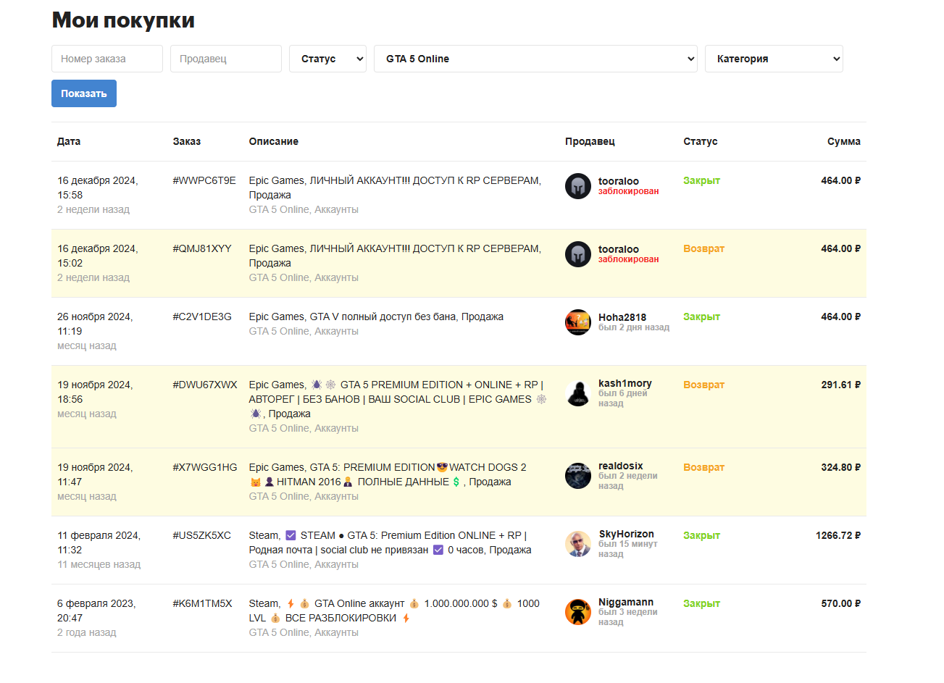944x683 pixels.
Task: Click the Мои покупки page heading
Action: coord(123,20)
